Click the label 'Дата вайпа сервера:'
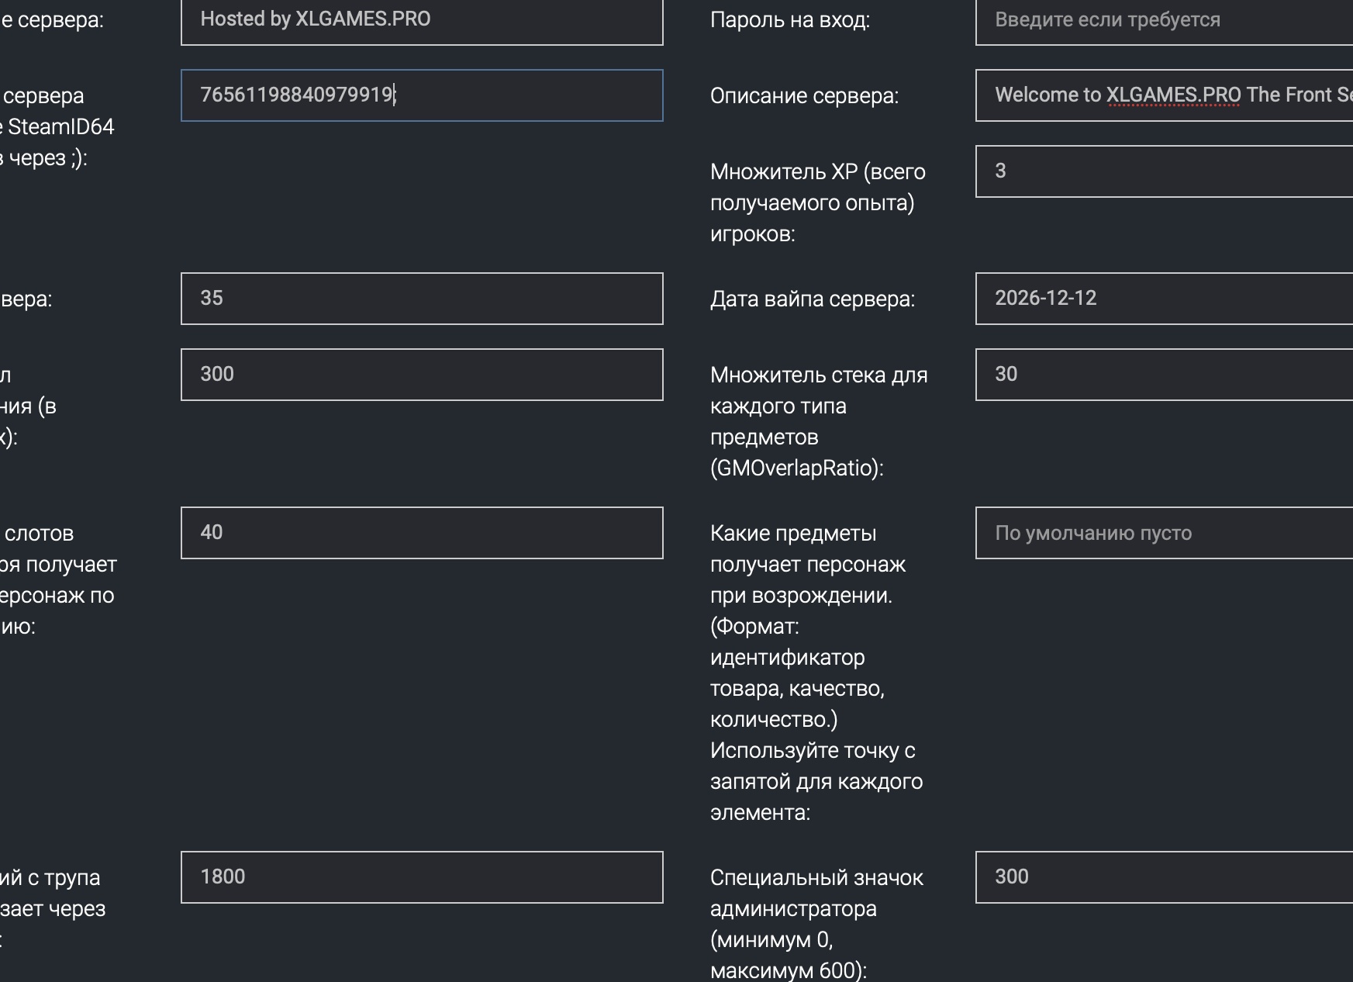Image resolution: width=1353 pixels, height=982 pixels. coord(813,299)
